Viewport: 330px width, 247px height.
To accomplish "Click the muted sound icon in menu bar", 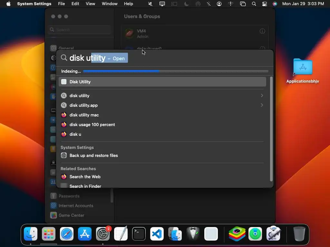I will [150, 4].
